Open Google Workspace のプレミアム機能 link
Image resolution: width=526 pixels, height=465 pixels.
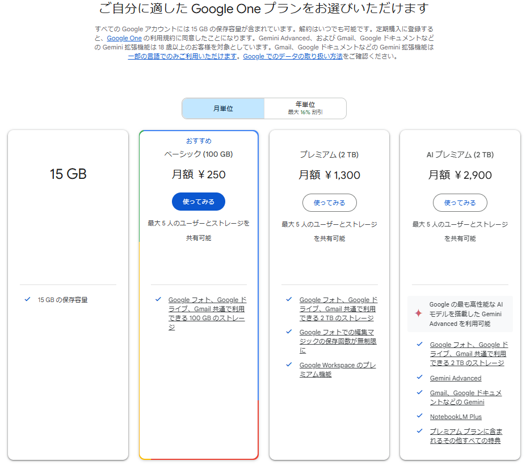(338, 370)
